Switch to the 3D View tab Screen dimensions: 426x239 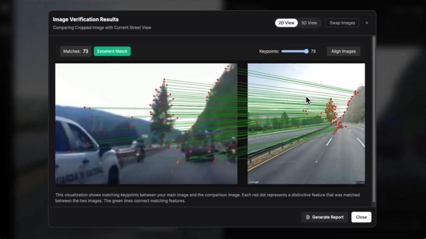coord(309,23)
